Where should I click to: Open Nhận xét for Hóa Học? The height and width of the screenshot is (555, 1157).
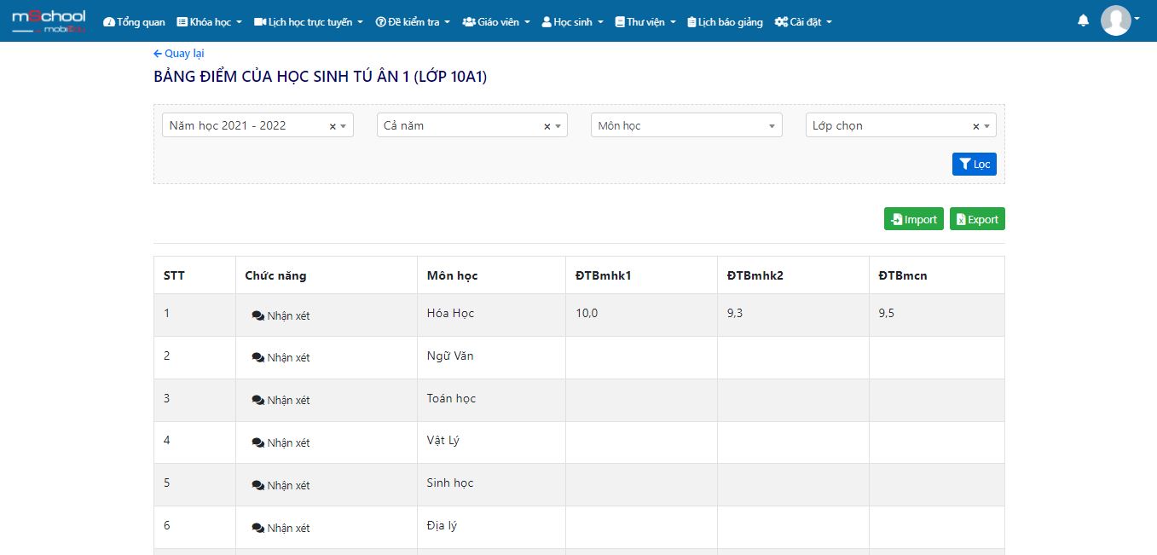pyautogui.click(x=281, y=315)
